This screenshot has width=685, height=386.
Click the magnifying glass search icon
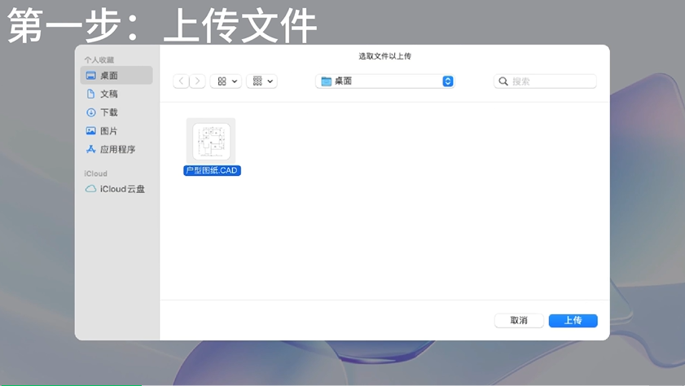coord(503,81)
